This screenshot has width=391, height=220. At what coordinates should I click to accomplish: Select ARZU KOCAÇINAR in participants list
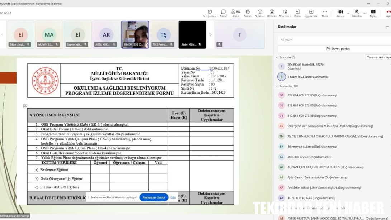coord(311,198)
